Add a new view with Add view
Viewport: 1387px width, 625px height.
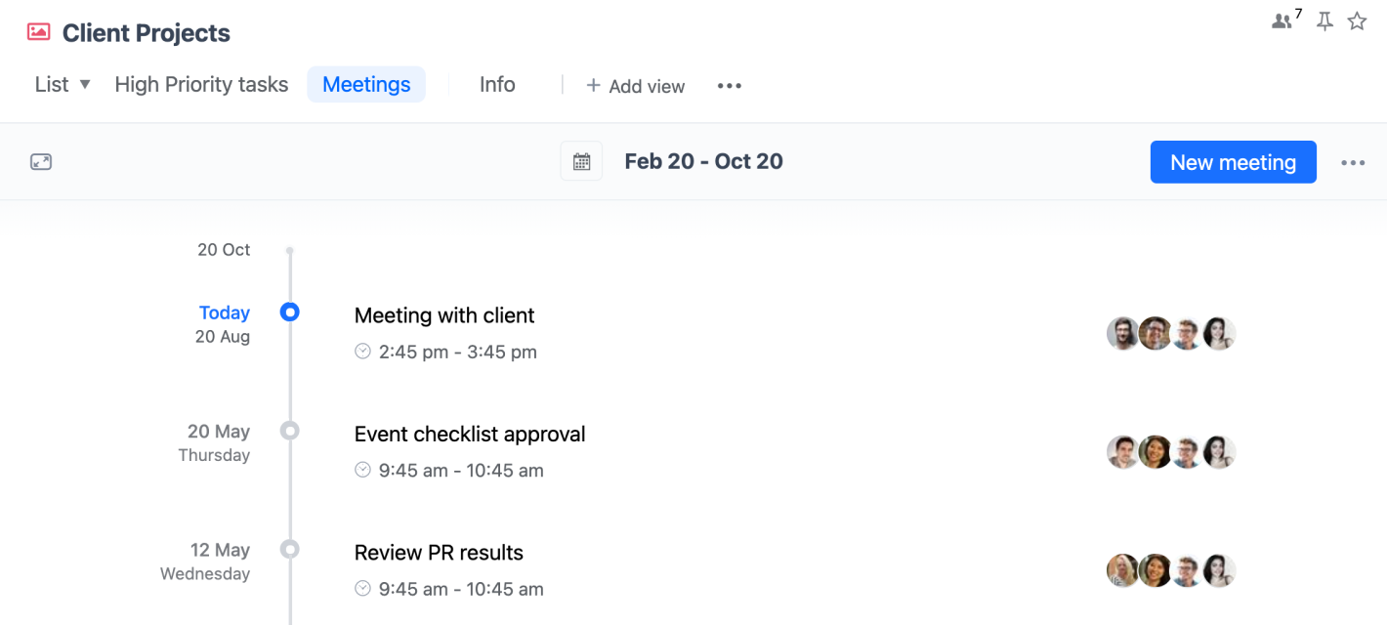pos(635,86)
